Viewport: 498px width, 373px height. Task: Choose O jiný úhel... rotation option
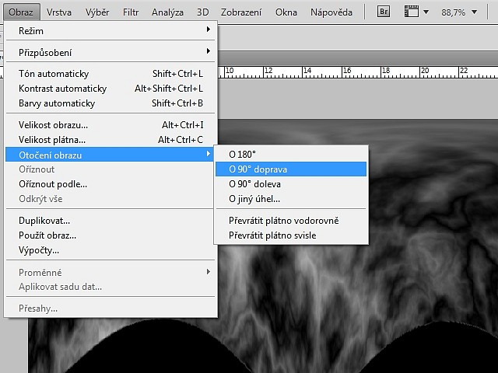point(291,199)
